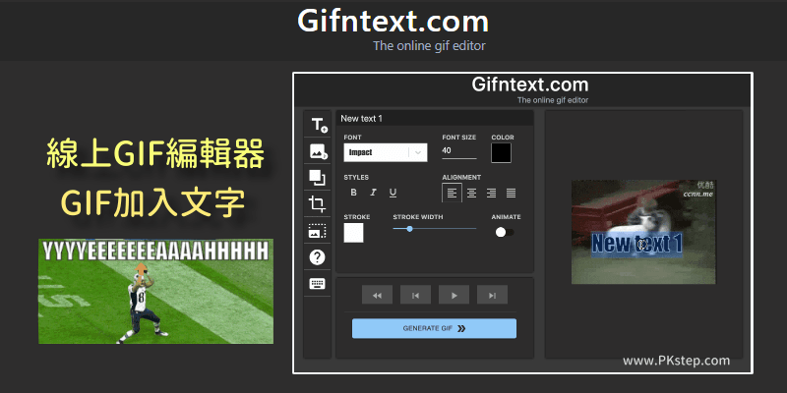Click the Font label text

point(352,138)
